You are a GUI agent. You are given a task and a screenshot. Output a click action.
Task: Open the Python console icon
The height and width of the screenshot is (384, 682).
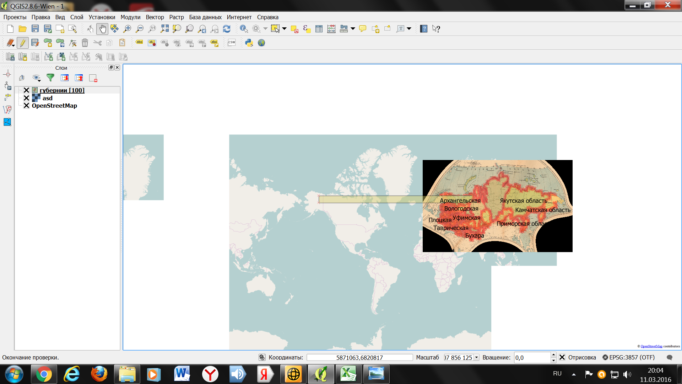coord(249,43)
